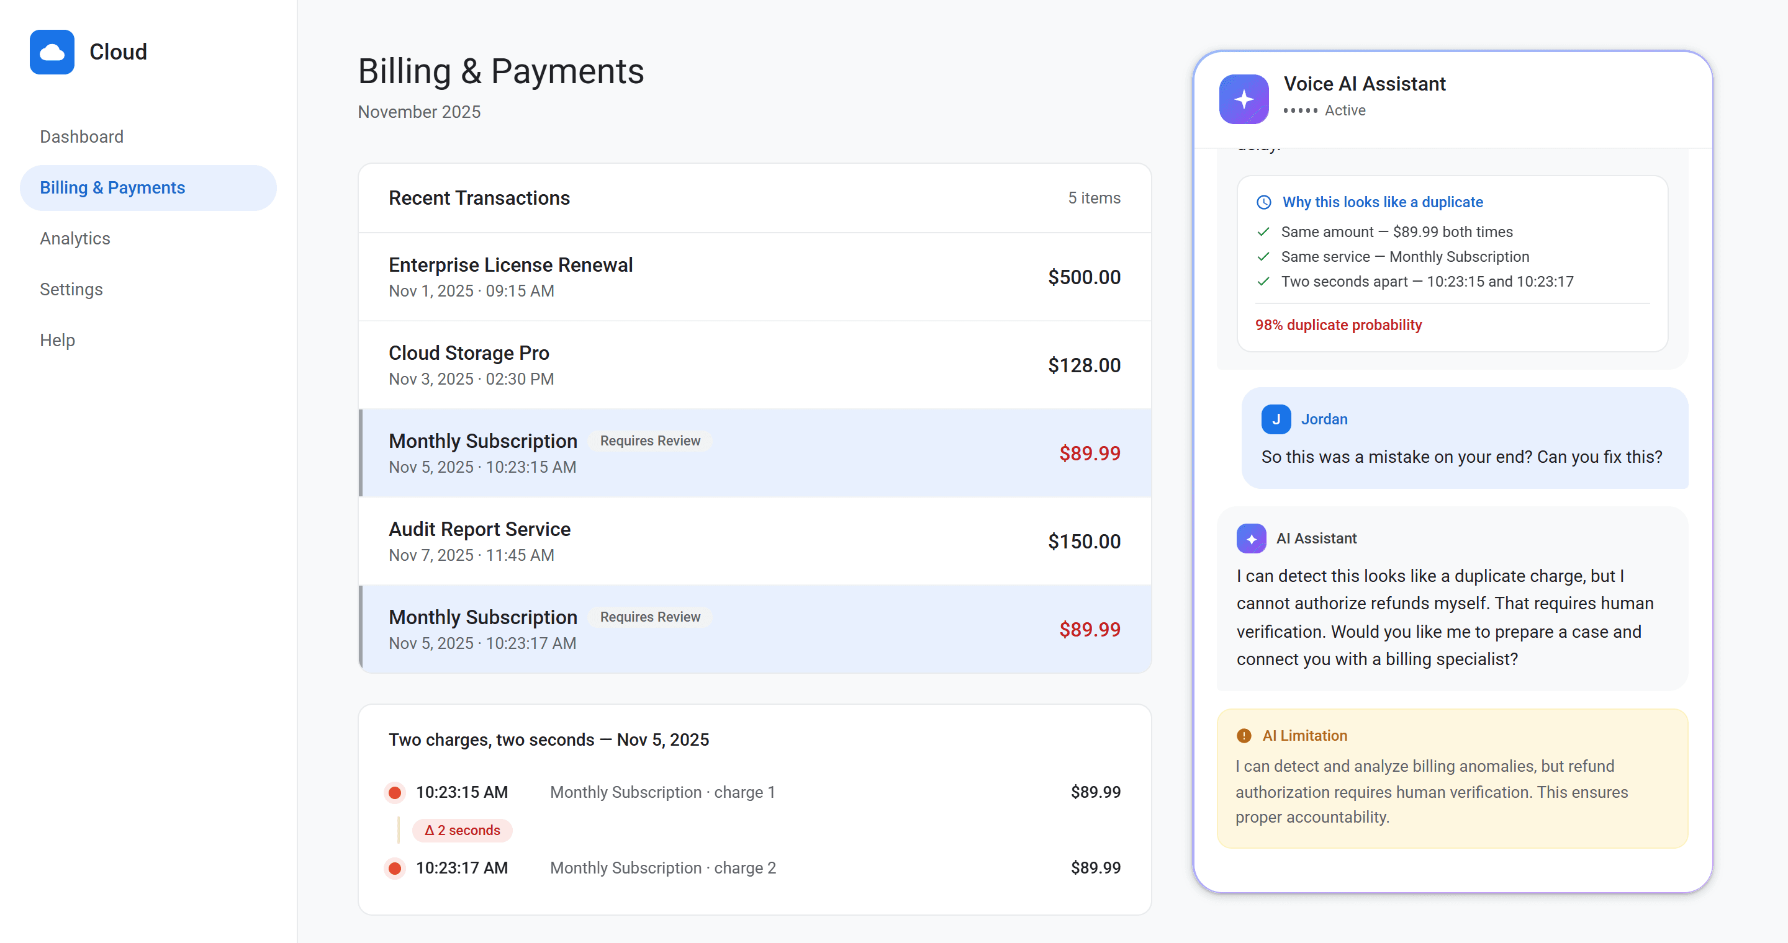This screenshot has height=943, width=1788.
Task: Click the Nov 3, 2025 · 02:30 PM timestamp
Action: 471,379
